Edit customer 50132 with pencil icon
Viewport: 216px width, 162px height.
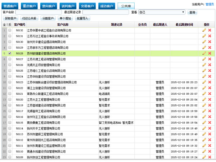(x=204, y=30)
